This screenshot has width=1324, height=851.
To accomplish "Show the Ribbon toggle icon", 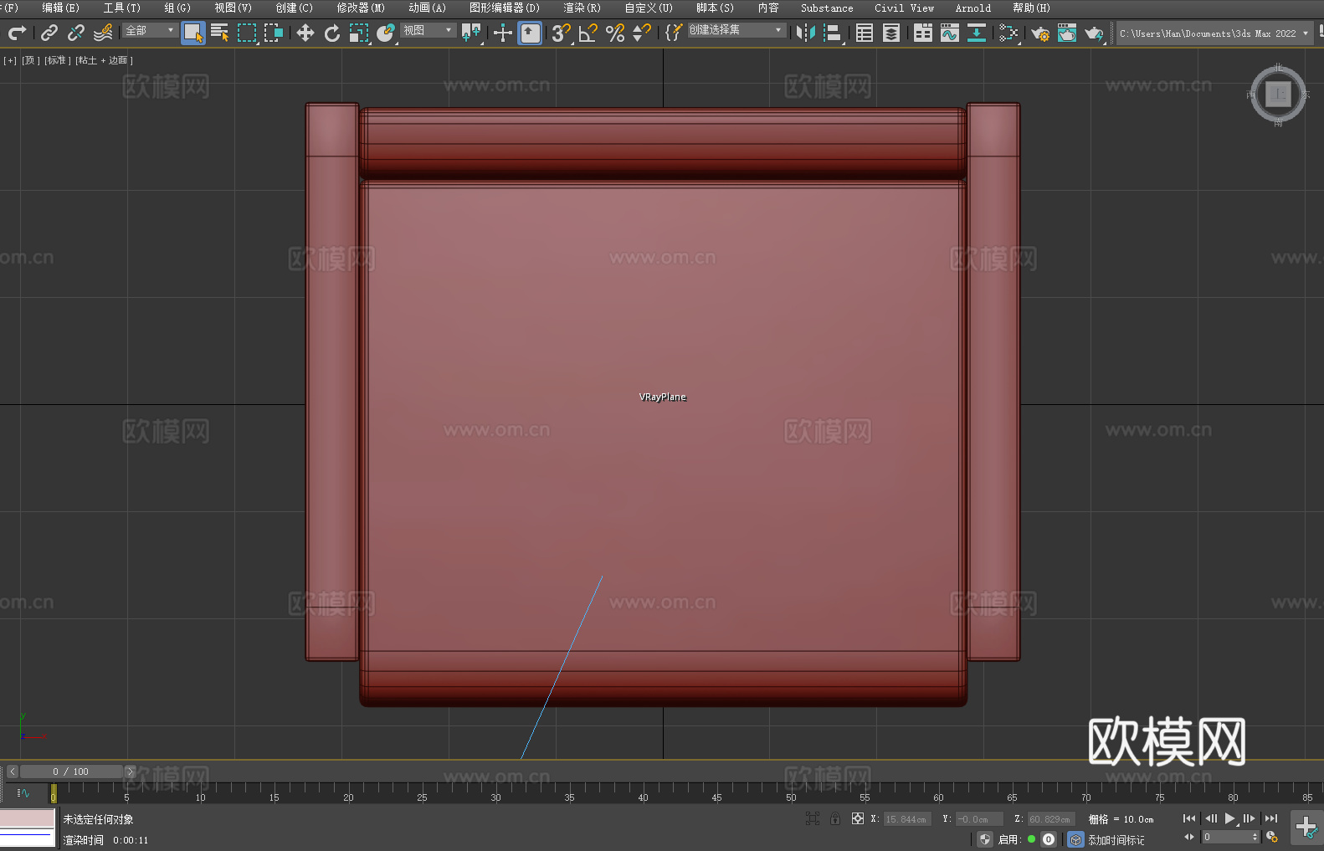I will click(923, 33).
